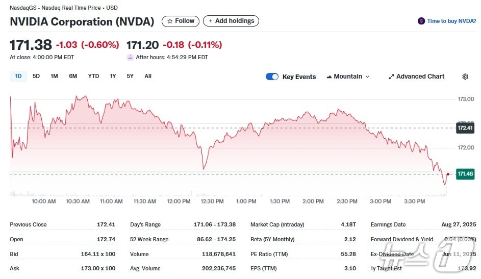Viewport: 481px width, 279px height.
Task: Click the Mountain chart type icon
Action: pos(329,77)
